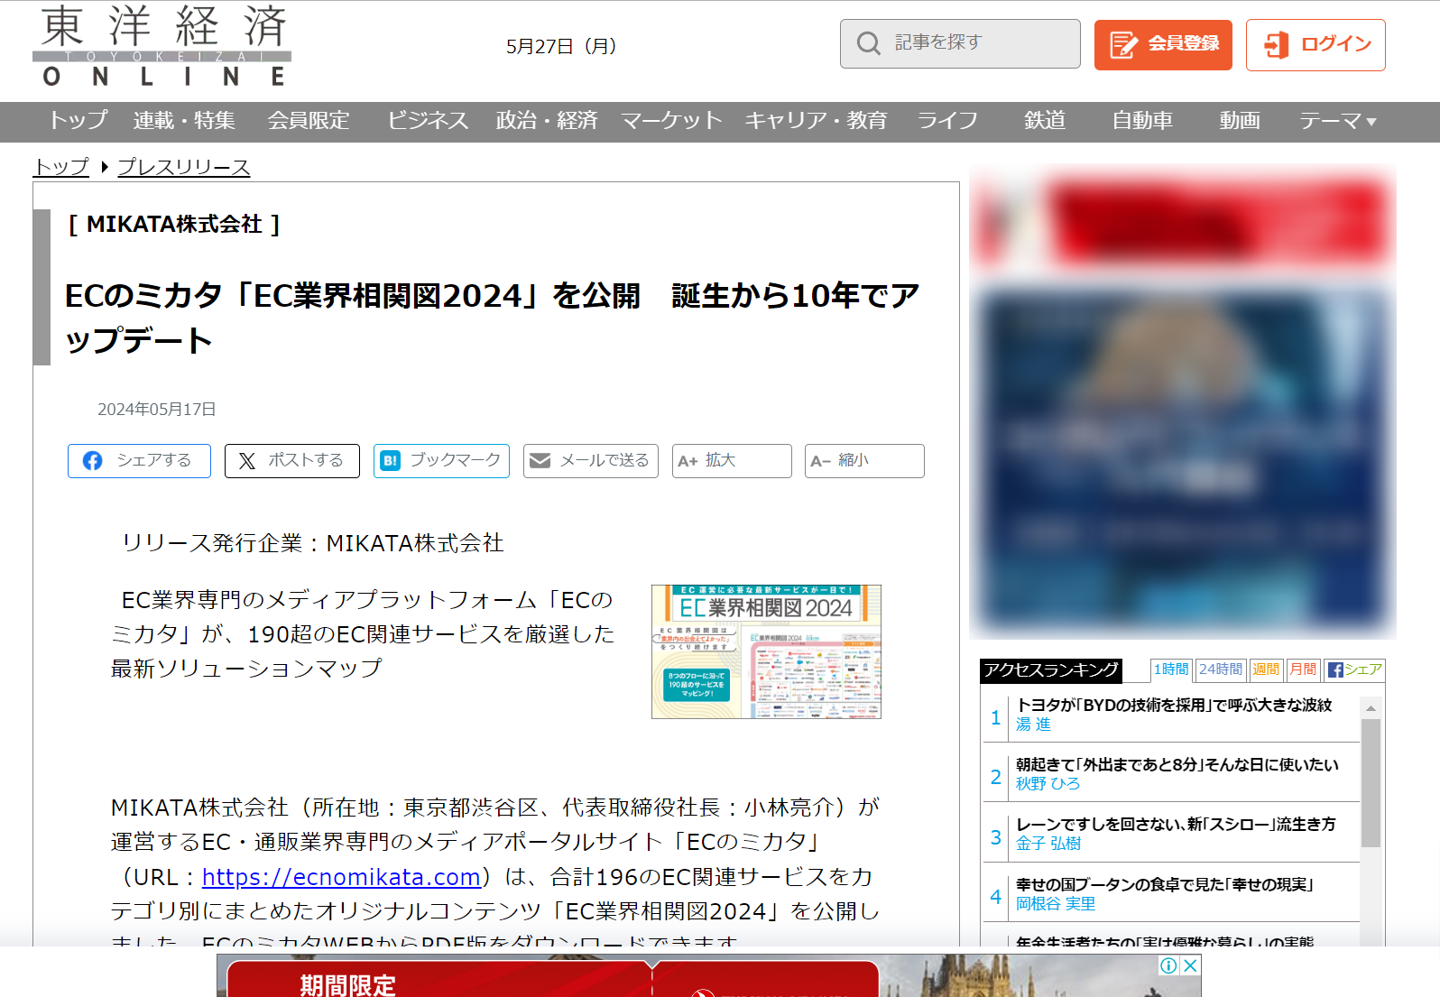Select the 1時間 ranking tab

coord(1171,669)
